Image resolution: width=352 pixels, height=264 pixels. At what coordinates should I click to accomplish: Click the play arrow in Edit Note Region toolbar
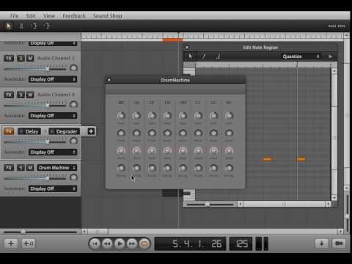point(331,56)
